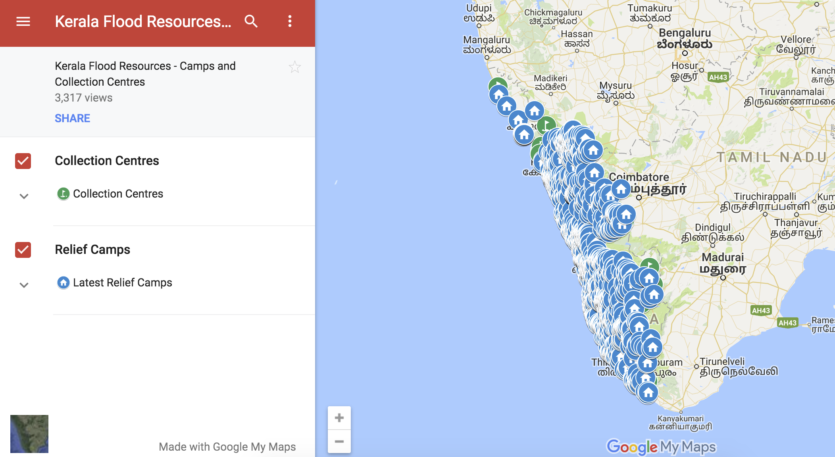Viewport: 835px width, 457px height.
Task: Click the Google My Maps logo
Action: (x=661, y=447)
